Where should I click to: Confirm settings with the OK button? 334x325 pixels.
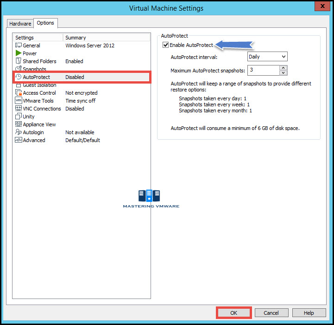(233, 313)
